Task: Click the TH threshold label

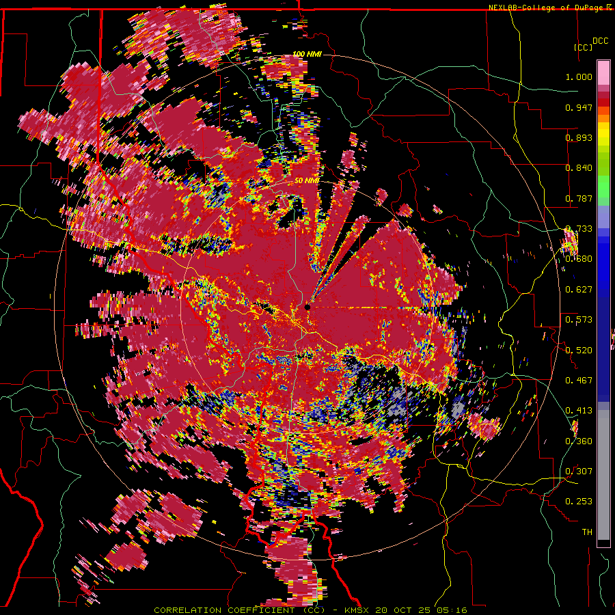Action: tap(587, 532)
